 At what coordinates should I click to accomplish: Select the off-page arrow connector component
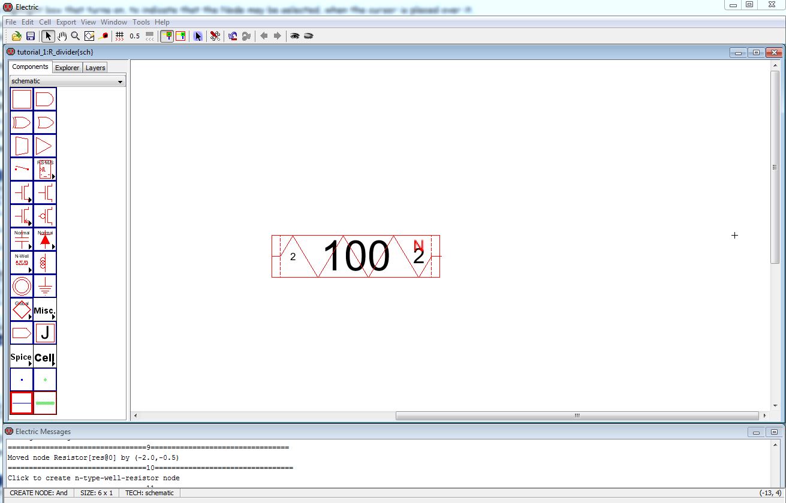[22, 333]
